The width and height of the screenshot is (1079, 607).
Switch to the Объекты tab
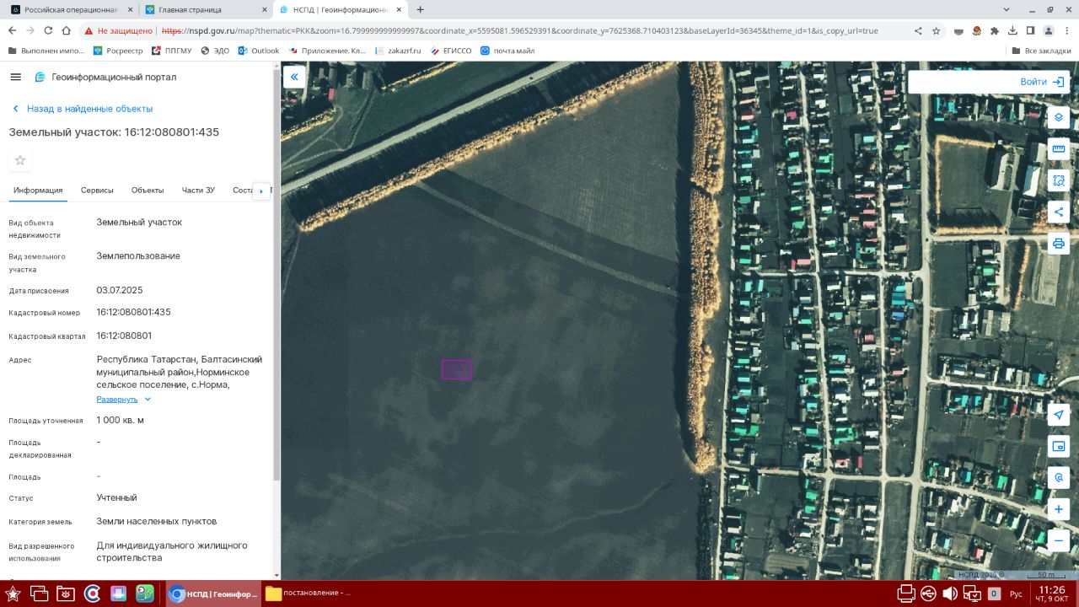[x=148, y=191]
